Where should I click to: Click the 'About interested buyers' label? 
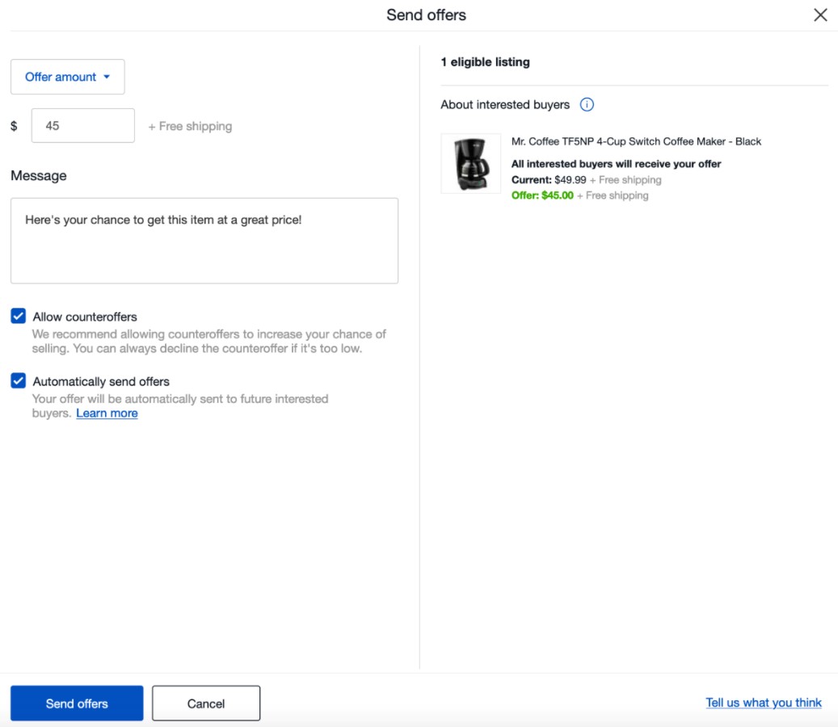click(505, 105)
